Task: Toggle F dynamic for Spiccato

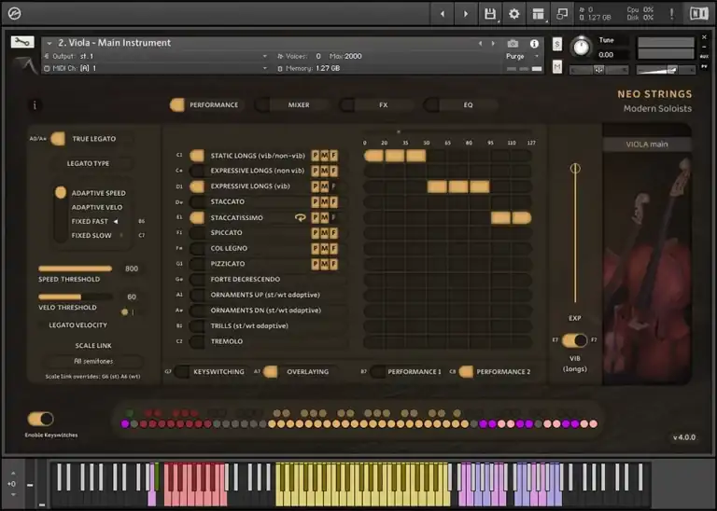Action: [x=333, y=233]
